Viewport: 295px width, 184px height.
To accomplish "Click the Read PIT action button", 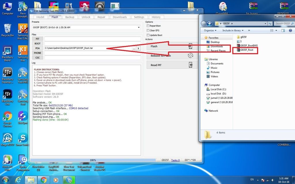I will click(x=172, y=65).
